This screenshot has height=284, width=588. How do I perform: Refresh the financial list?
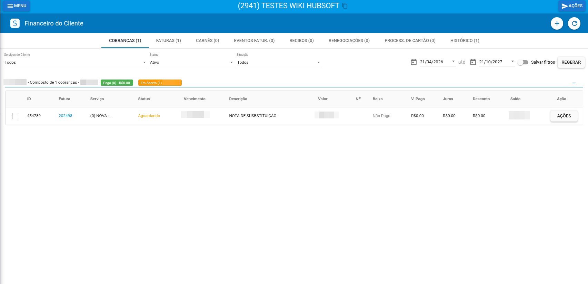click(x=574, y=23)
